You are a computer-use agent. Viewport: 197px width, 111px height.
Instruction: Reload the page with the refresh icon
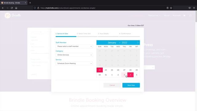coord(12,8)
